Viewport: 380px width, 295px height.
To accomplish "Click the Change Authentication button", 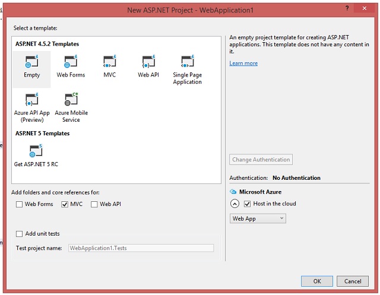I will [261, 159].
